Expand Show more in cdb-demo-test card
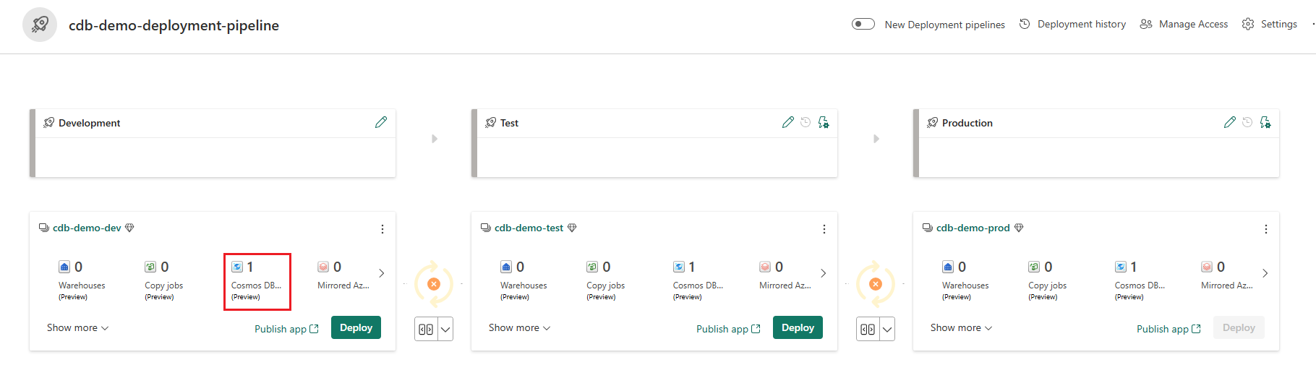The width and height of the screenshot is (1316, 365). [x=519, y=328]
